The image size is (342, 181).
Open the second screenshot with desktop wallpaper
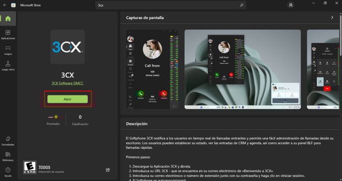243,69
